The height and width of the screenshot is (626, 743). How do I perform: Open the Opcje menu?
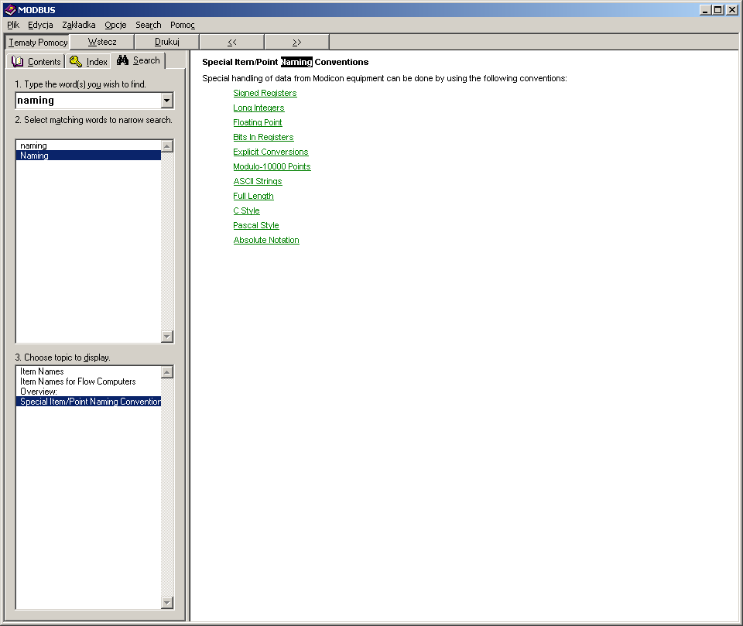pos(115,25)
